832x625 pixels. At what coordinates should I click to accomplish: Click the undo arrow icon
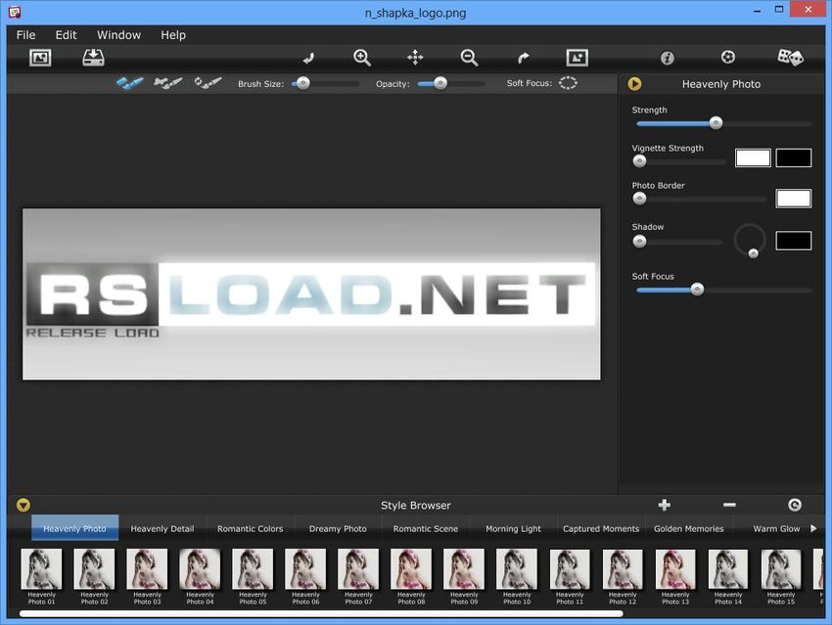pyautogui.click(x=307, y=58)
